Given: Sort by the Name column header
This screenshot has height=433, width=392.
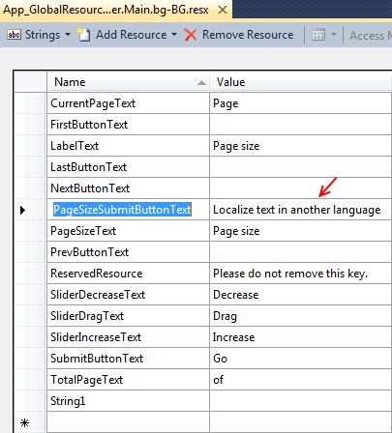Looking at the screenshot, I should coord(128,82).
